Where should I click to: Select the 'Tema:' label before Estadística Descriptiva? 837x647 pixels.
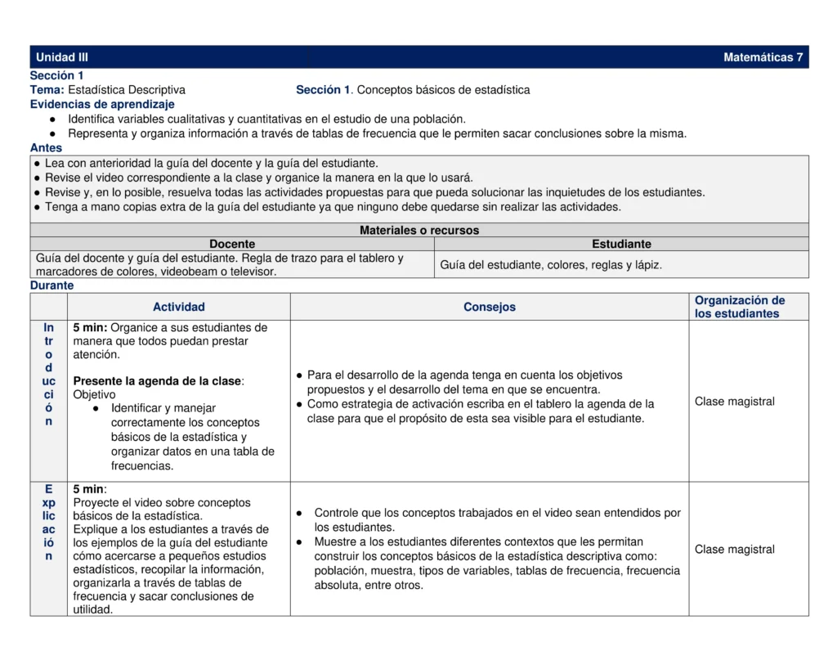(x=47, y=90)
